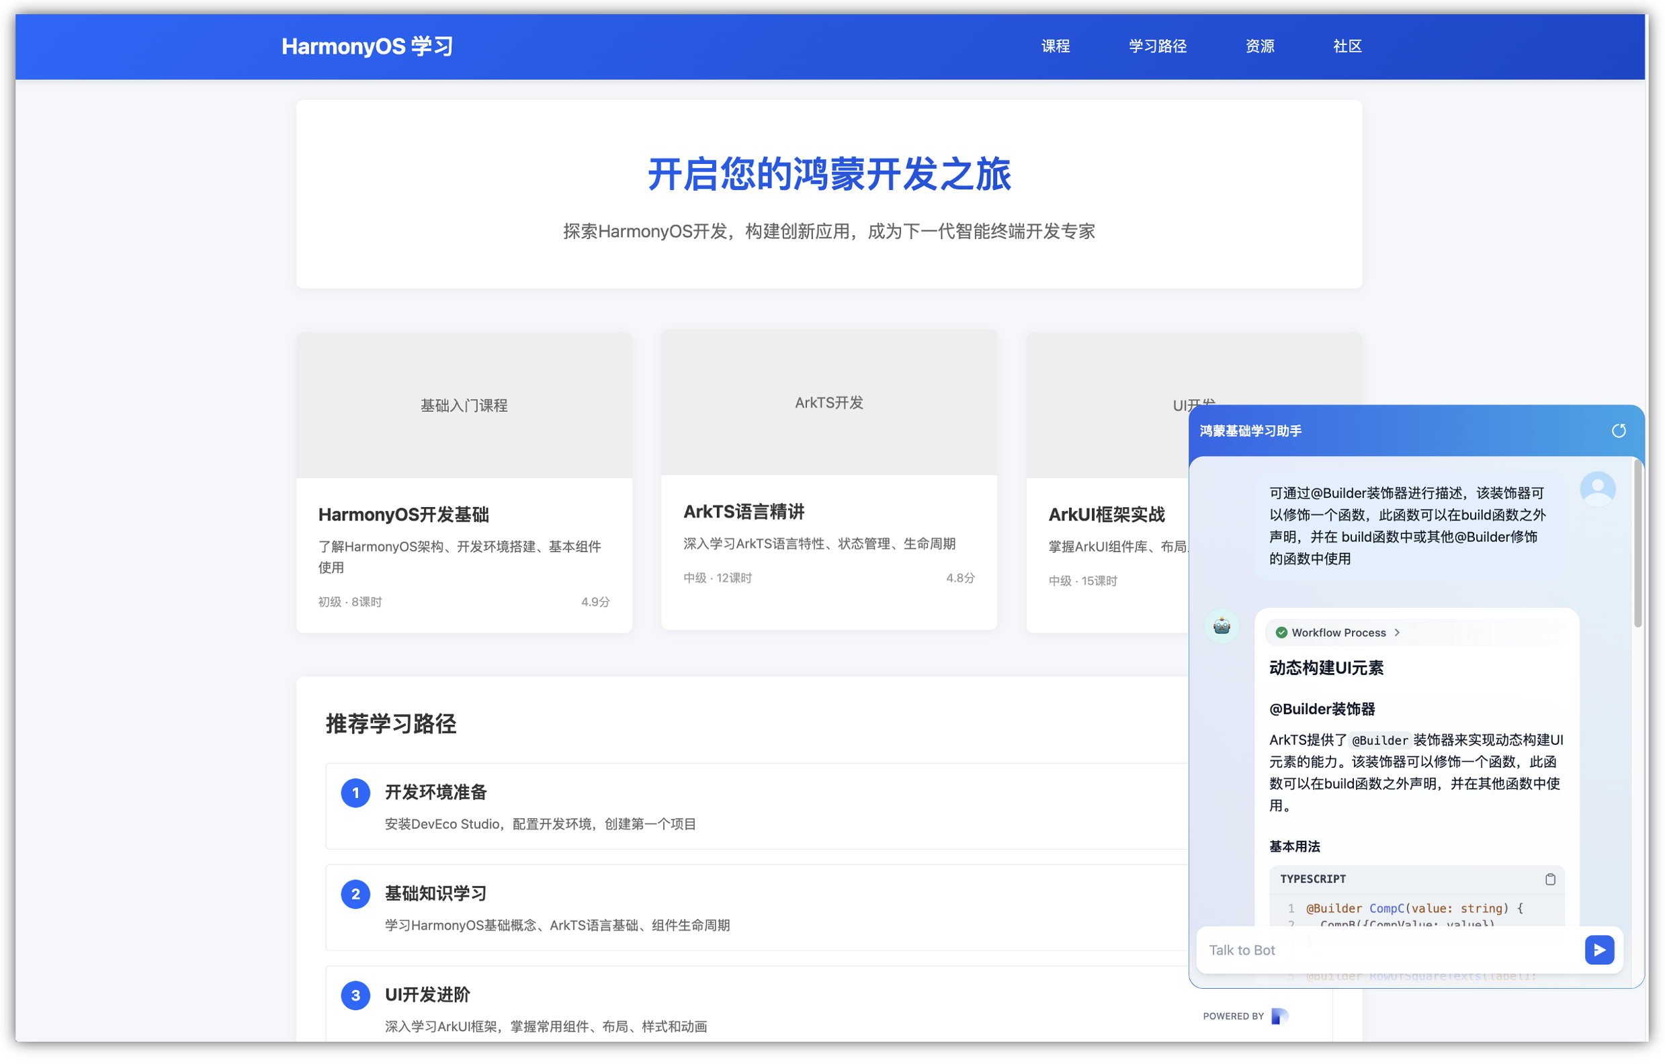Click the 鸿蒙基础学习助手 chat title
The height and width of the screenshot is (1064, 1665).
click(1250, 431)
